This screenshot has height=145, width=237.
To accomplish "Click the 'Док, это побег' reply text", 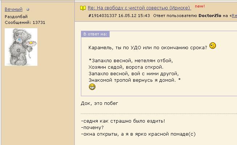I will tap(99, 103).
